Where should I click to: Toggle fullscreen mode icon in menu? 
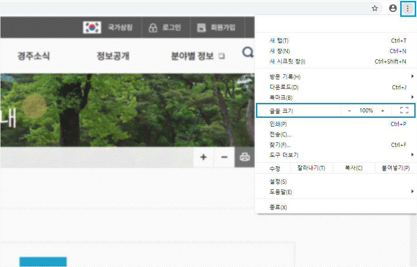[404, 111]
